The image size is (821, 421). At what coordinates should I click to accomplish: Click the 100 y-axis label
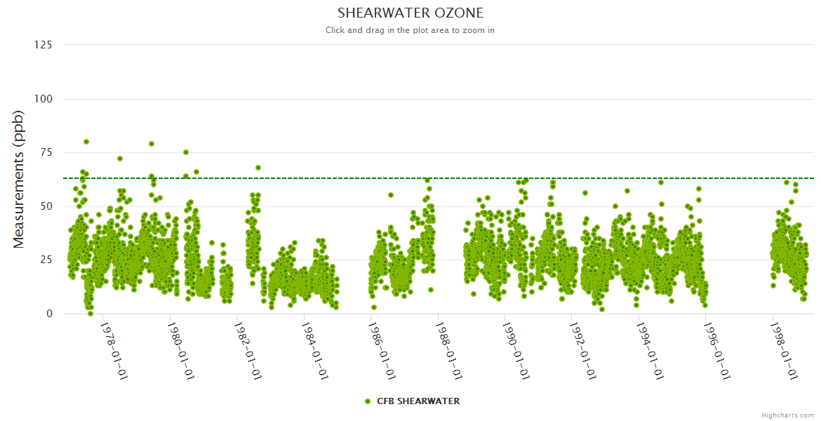click(x=43, y=99)
